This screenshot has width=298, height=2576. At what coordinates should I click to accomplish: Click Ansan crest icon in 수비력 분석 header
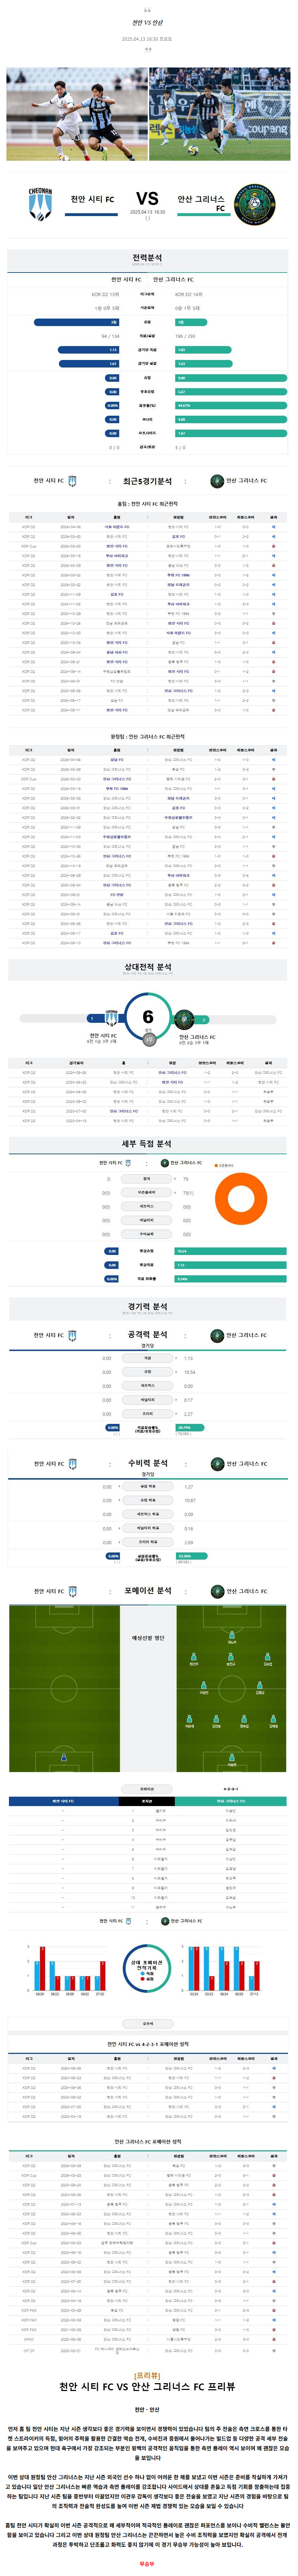[x=216, y=1464]
